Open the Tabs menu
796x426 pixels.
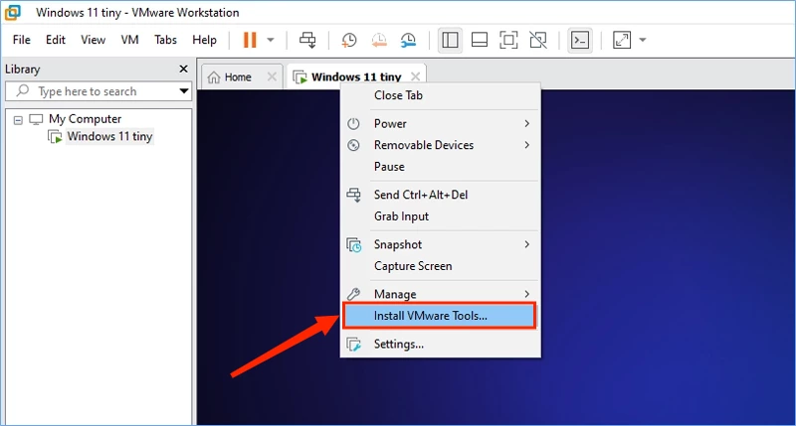pos(165,40)
